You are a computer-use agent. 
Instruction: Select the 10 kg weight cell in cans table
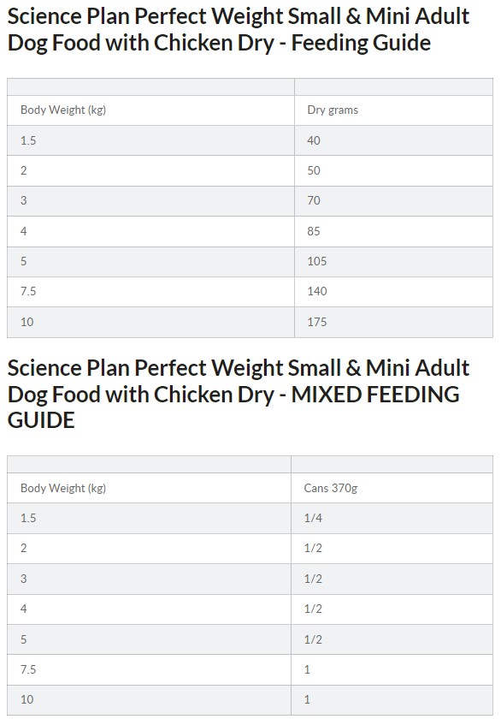(149, 700)
